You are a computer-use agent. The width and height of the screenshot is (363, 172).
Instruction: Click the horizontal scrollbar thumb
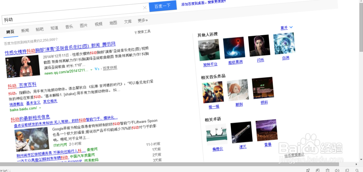click(169, 164)
